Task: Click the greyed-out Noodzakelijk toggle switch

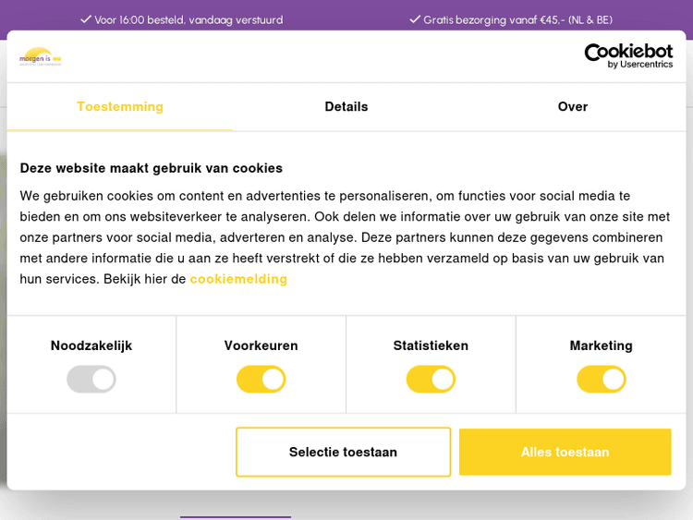Action: [x=91, y=379]
